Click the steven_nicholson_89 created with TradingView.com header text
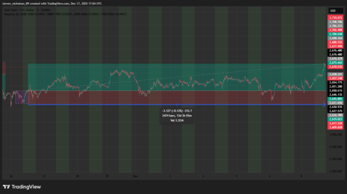 tap(52, 3)
